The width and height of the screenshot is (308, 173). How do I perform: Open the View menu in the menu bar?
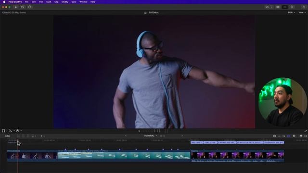click(74, 2)
